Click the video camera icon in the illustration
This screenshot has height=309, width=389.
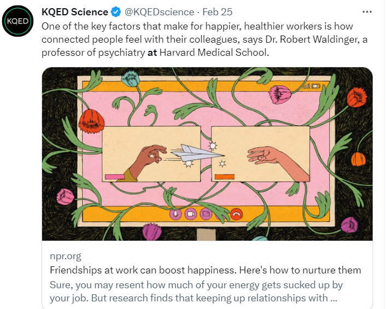191,214
